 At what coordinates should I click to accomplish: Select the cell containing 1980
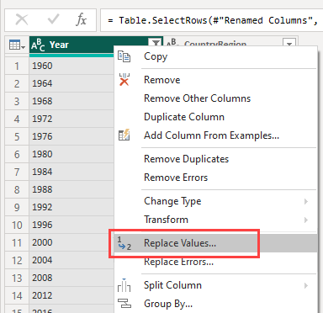(71, 154)
